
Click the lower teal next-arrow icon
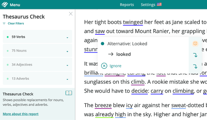click(195, 66)
